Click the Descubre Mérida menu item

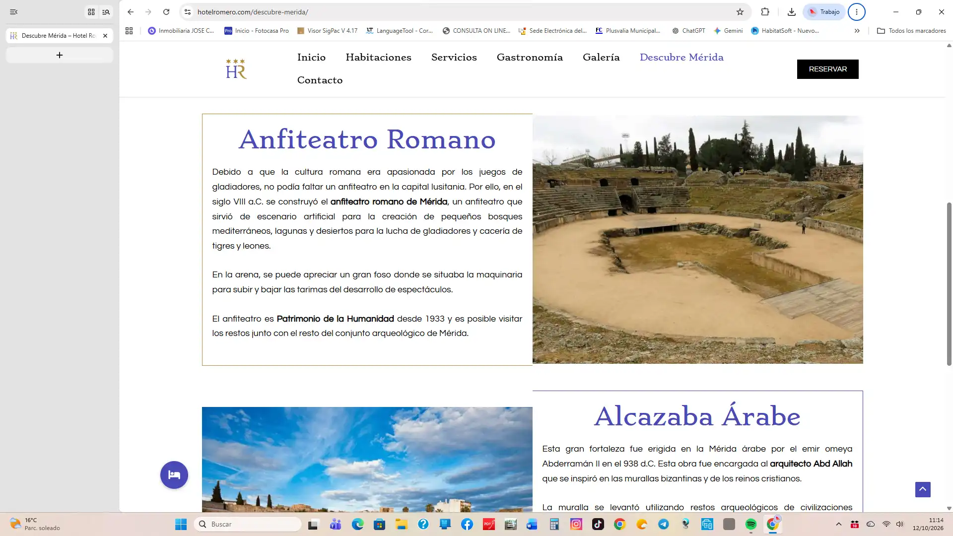681,57
